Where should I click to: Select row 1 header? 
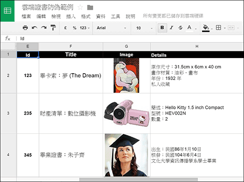(x=8, y=54)
